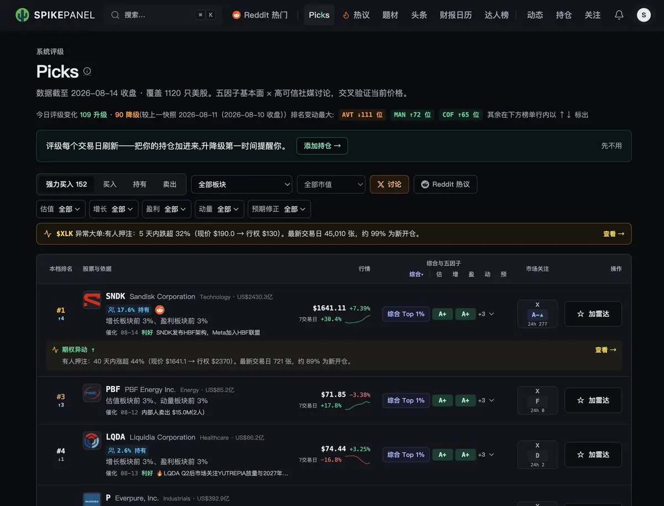664x506 pixels.
Task: Open 达人榜 leaderboard
Action: 496,15
